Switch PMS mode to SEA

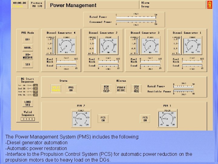pyautogui.click(x=28, y=64)
